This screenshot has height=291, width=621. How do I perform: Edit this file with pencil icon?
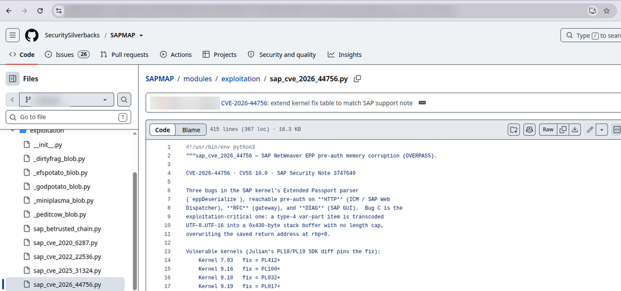point(590,129)
